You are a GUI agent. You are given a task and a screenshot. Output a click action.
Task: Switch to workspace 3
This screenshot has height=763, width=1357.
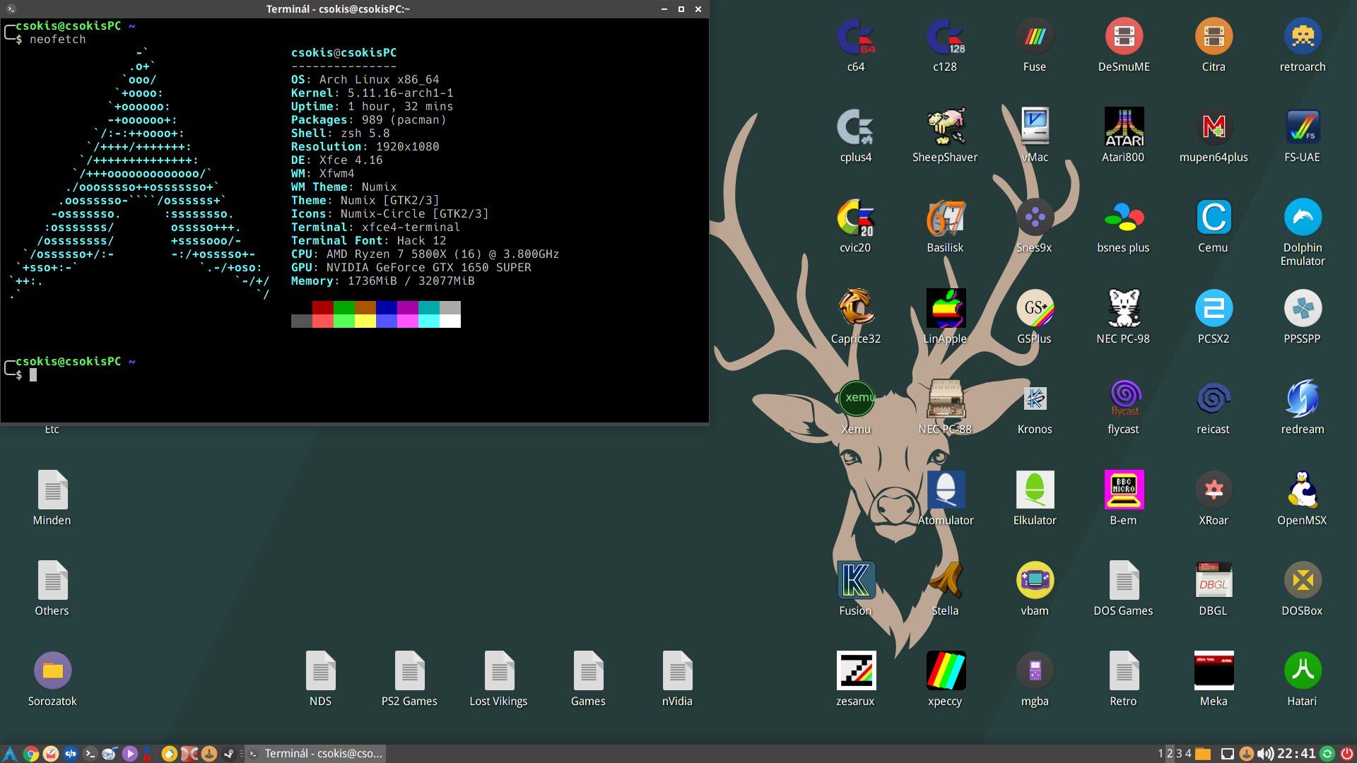(1179, 754)
